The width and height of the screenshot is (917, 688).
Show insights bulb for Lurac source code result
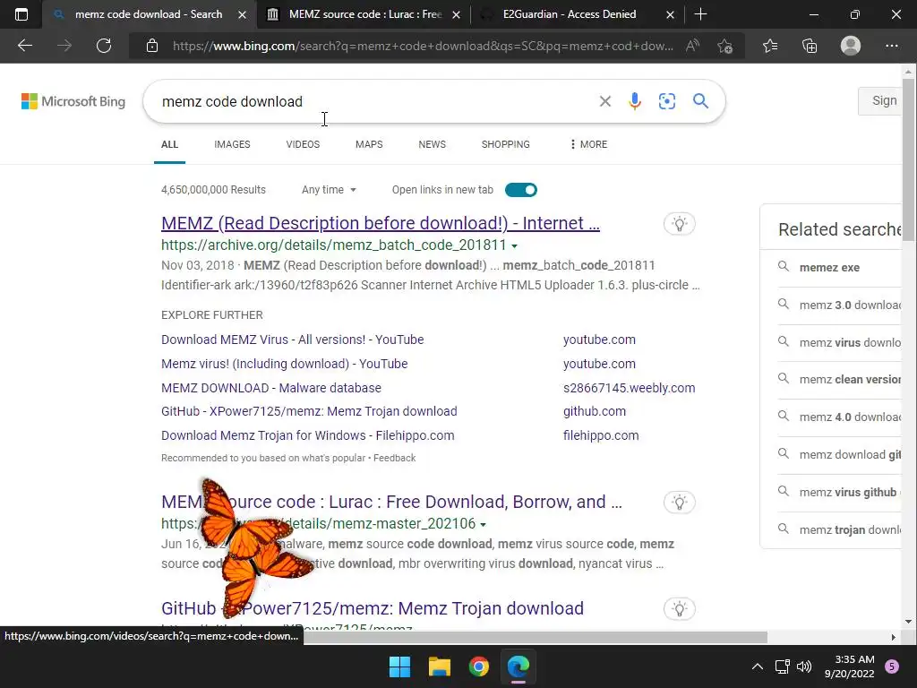tap(680, 502)
